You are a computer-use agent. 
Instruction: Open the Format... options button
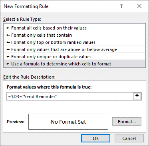pyautogui.click(x=127, y=121)
